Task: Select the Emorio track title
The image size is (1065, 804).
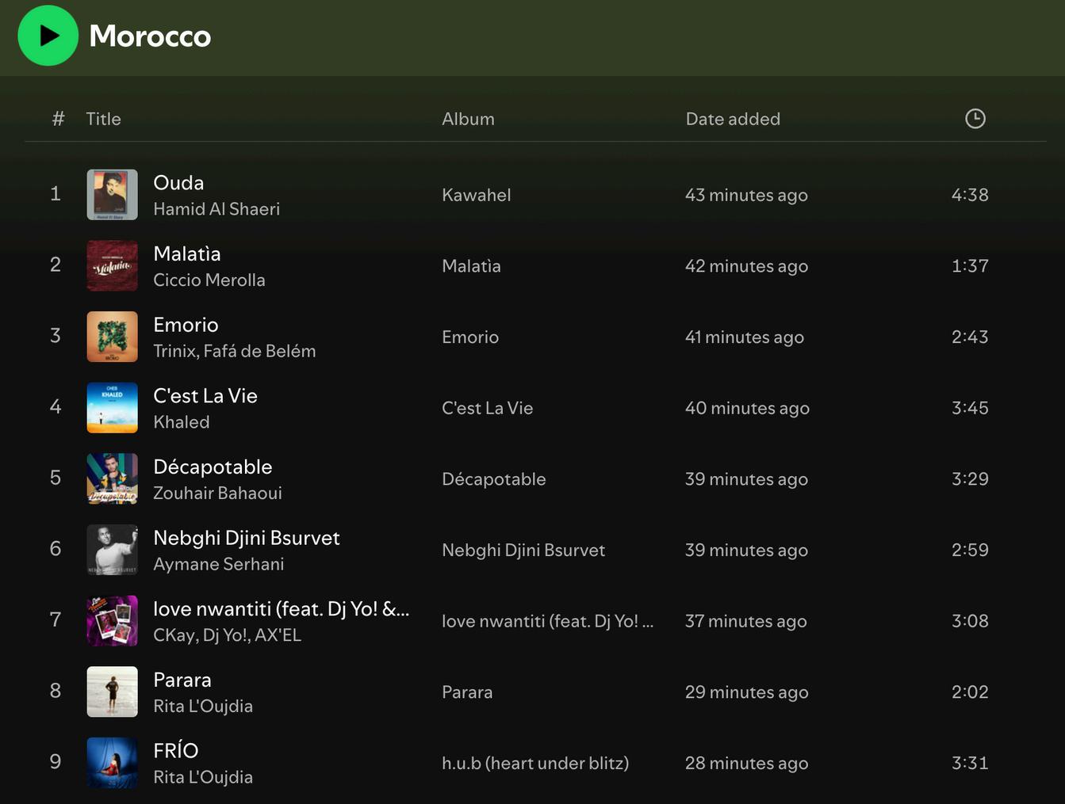Action: (x=186, y=325)
